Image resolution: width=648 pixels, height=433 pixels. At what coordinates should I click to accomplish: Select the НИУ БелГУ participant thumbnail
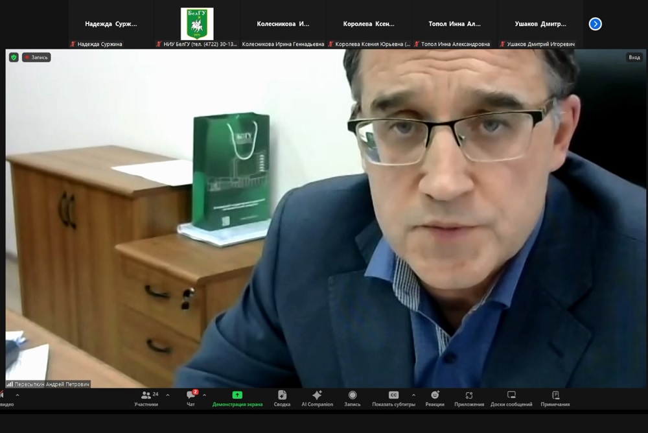(x=197, y=24)
